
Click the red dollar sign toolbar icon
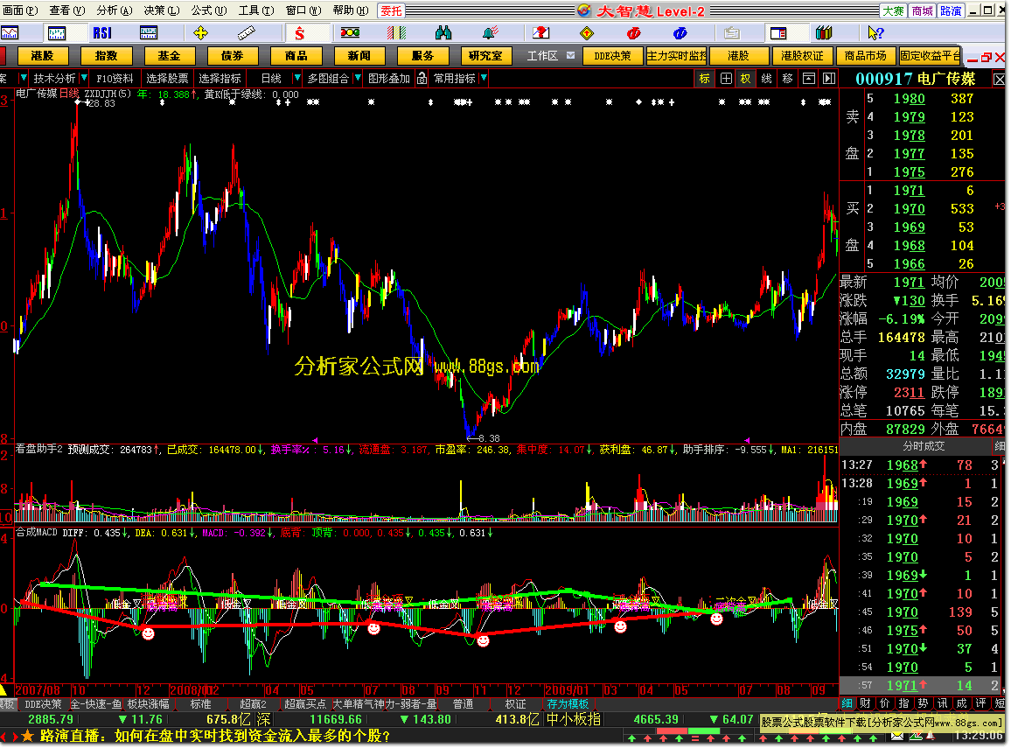[x=299, y=33]
